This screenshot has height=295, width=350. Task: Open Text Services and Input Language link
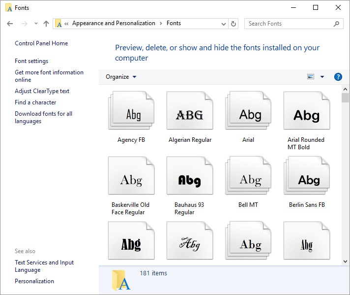point(44,266)
